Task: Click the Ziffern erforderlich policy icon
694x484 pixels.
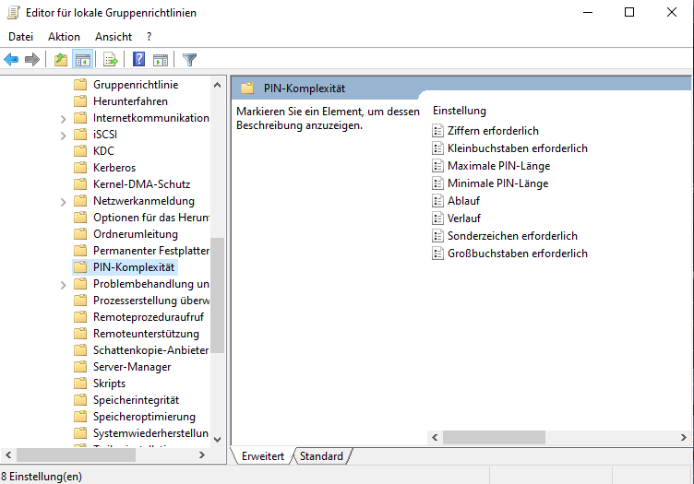Action: pyautogui.click(x=437, y=131)
